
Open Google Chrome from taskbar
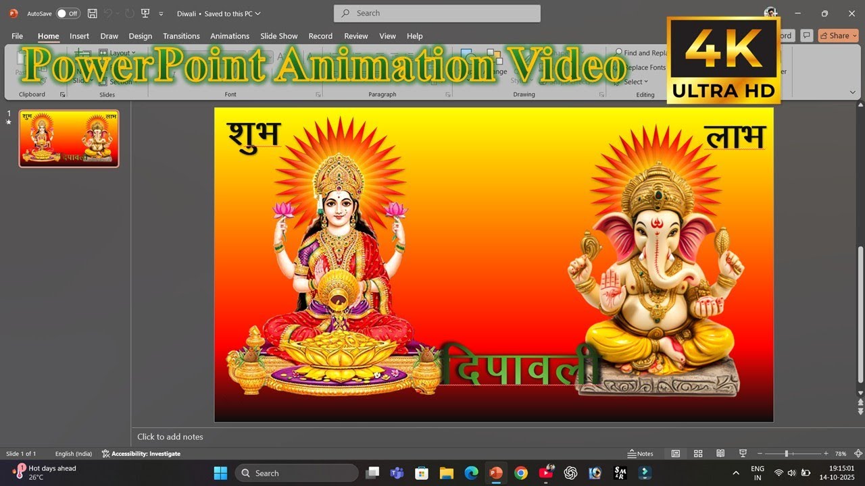520,473
